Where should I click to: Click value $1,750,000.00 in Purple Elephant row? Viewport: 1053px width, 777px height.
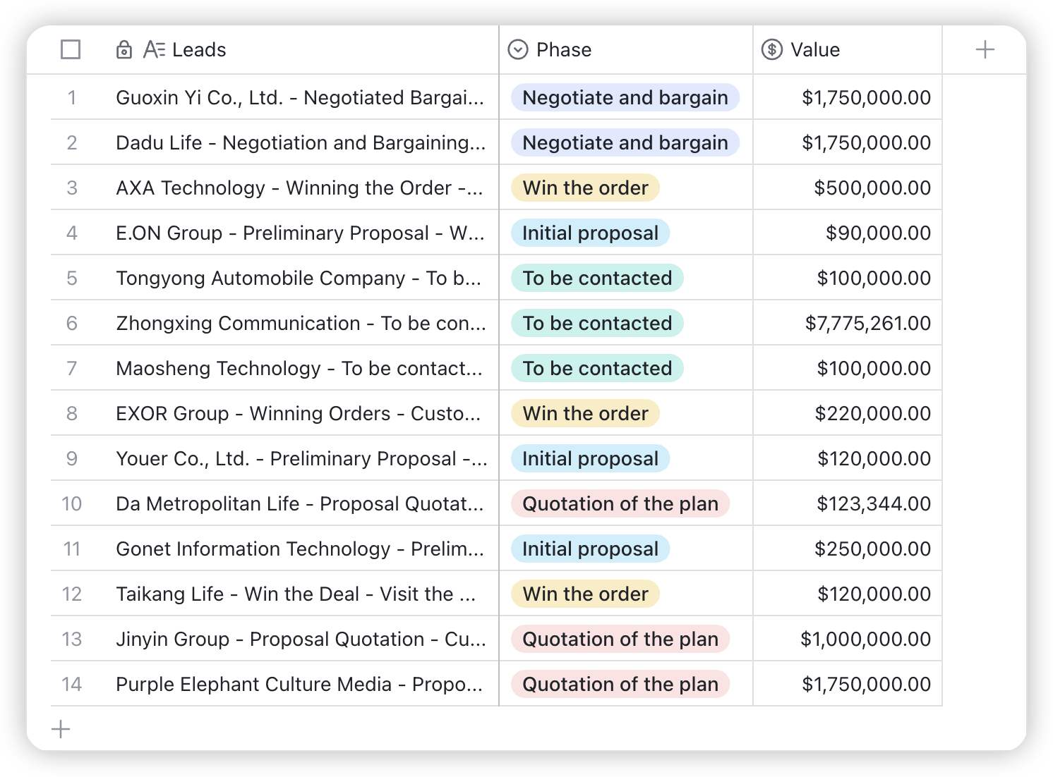tap(866, 684)
